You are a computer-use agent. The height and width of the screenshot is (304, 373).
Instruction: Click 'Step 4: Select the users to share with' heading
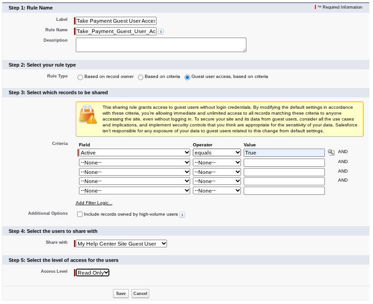pyautogui.click(x=53, y=232)
